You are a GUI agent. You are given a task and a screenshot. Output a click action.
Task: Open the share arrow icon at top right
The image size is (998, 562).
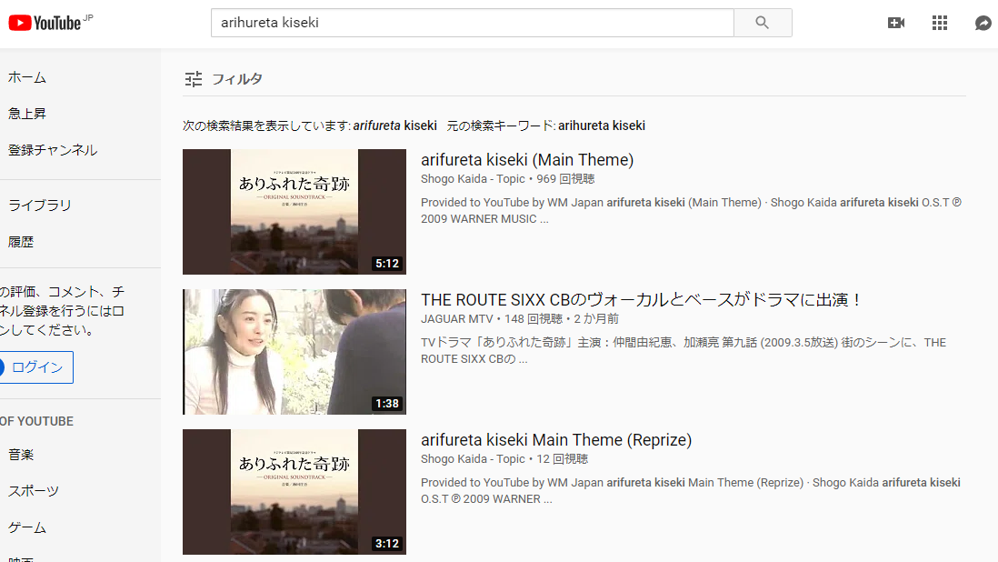983,23
